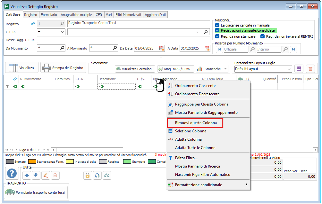Toggle Registrazioni stampate/consolidate checkbox
This screenshot has width=322, height=204.
(x=217, y=31)
